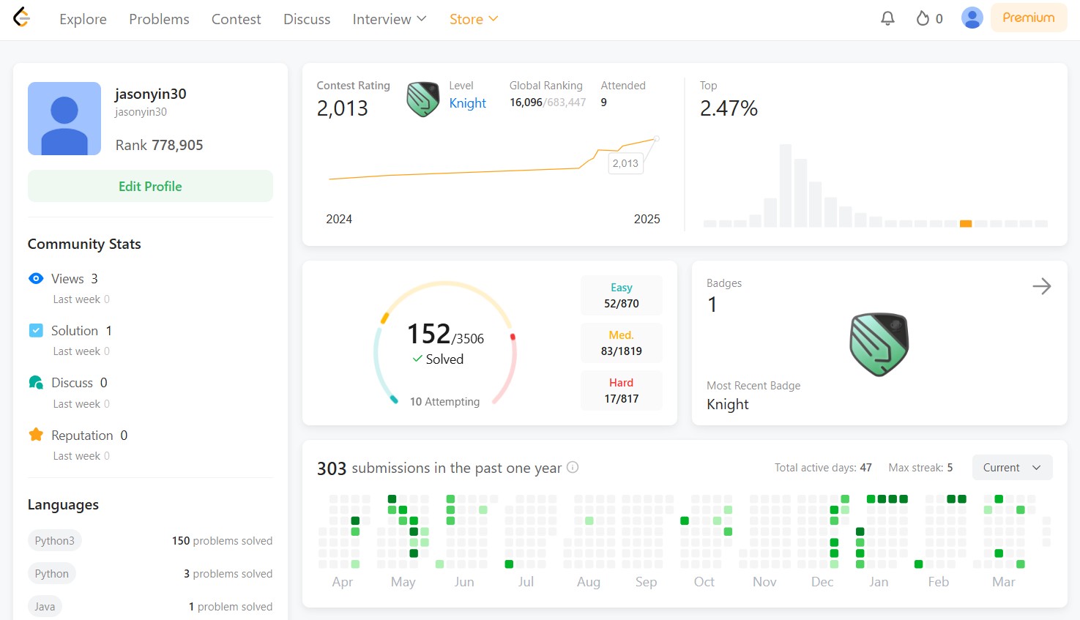Click the streak flame icon
This screenshot has width=1080, height=620.
(923, 18)
